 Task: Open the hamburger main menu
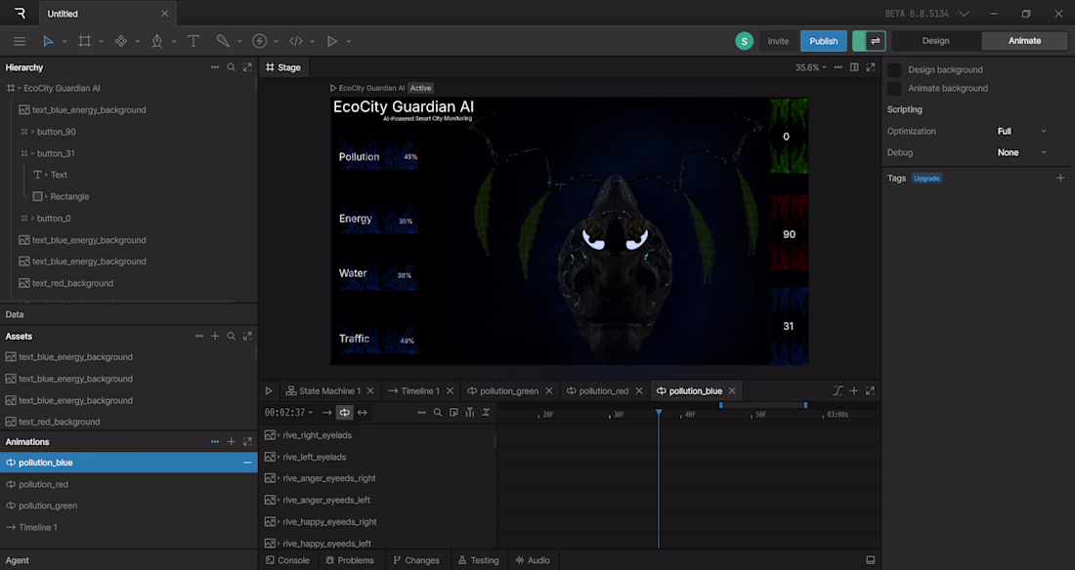(x=20, y=41)
